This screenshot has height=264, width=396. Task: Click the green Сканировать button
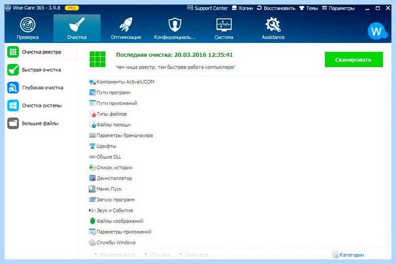click(354, 59)
